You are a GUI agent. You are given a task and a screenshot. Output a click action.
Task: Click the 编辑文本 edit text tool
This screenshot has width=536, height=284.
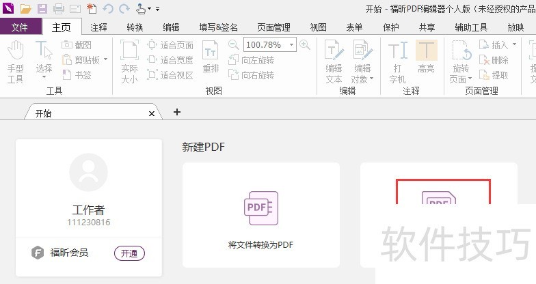[x=334, y=61]
